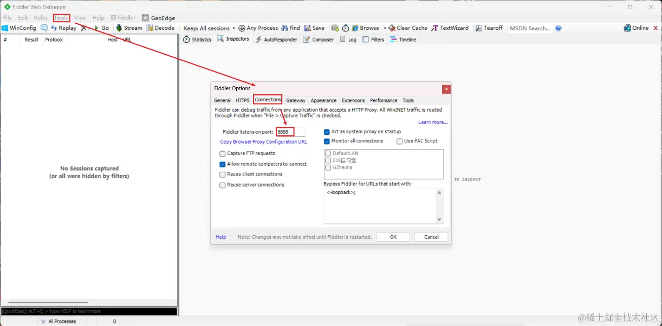Confirm options with OK button

(393, 237)
